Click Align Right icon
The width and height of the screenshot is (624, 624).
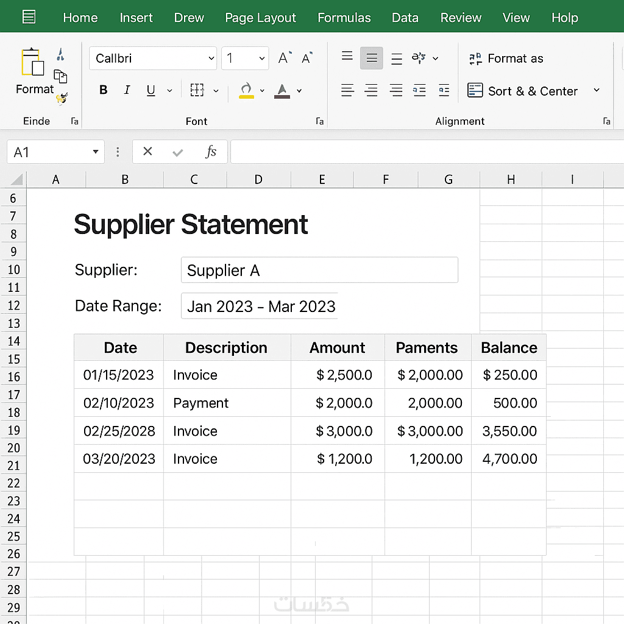(x=396, y=90)
